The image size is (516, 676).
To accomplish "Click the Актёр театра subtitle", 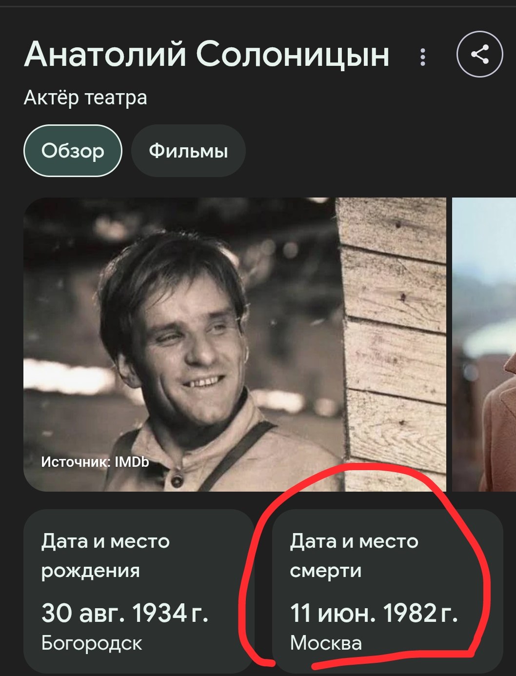I will [x=85, y=98].
